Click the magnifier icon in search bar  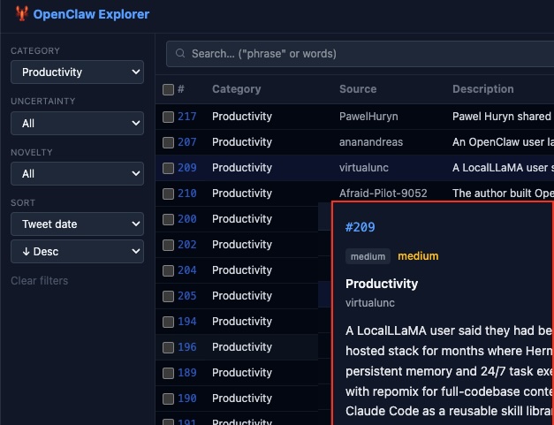tap(181, 54)
